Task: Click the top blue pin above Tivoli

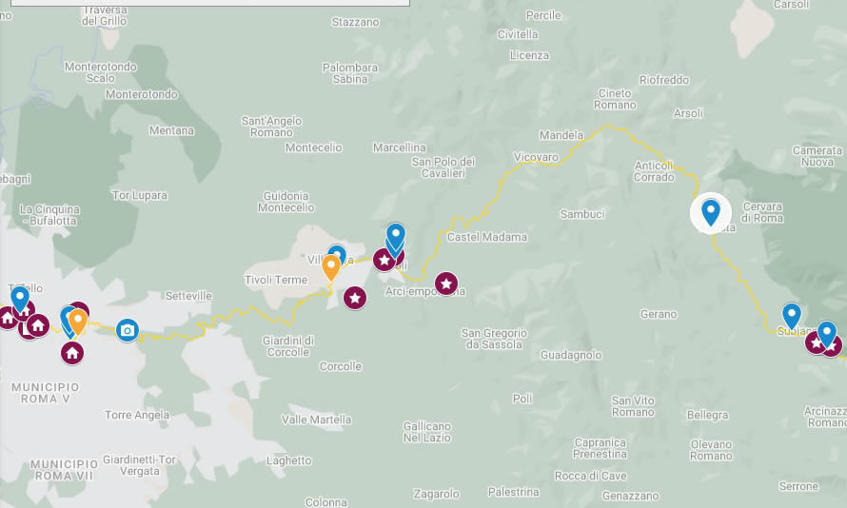Action: click(395, 237)
